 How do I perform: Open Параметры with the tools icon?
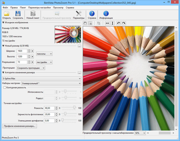pyautogui.click(x=79, y=14)
